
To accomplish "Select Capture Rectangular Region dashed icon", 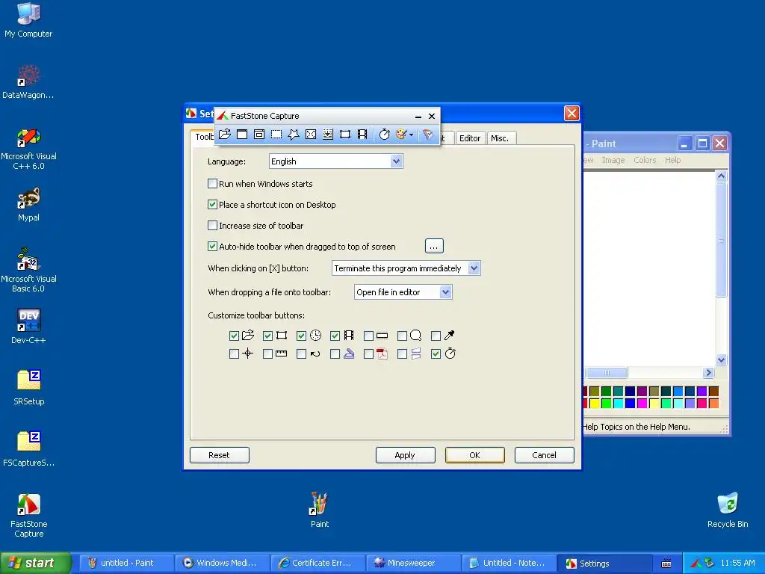I will 276,135.
